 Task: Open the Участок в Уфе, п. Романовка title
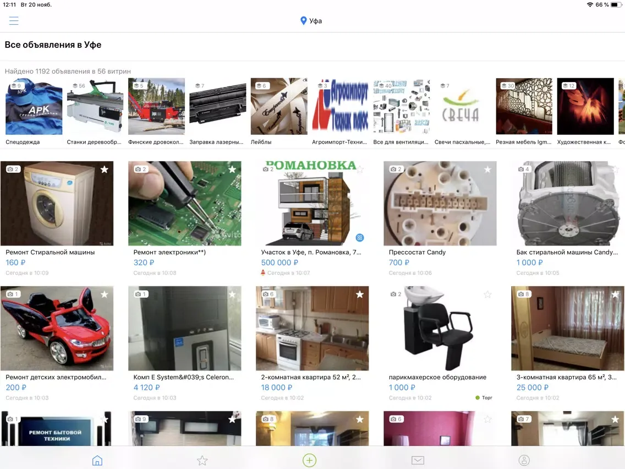pyautogui.click(x=311, y=252)
